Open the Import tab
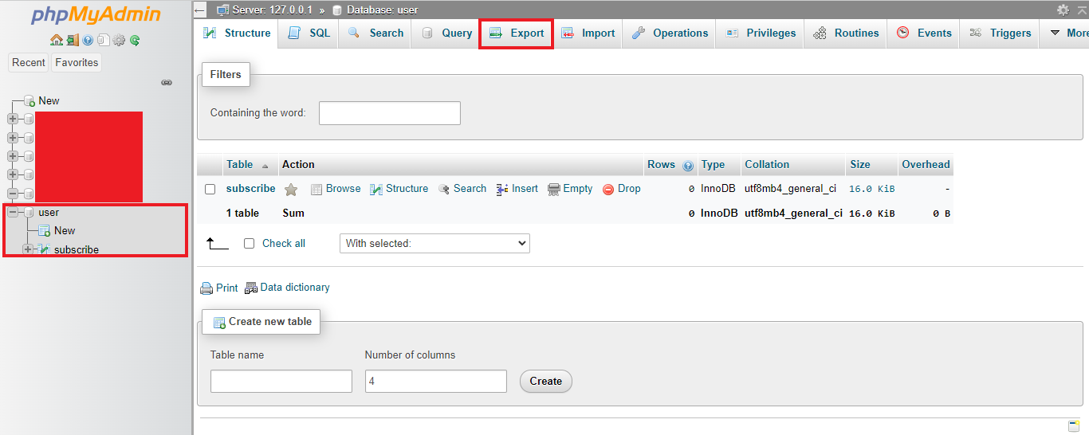The width and height of the screenshot is (1089, 435). point(588,33)
